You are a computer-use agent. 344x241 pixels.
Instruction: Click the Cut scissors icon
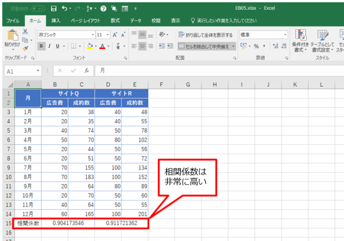(x=25, y=32)
